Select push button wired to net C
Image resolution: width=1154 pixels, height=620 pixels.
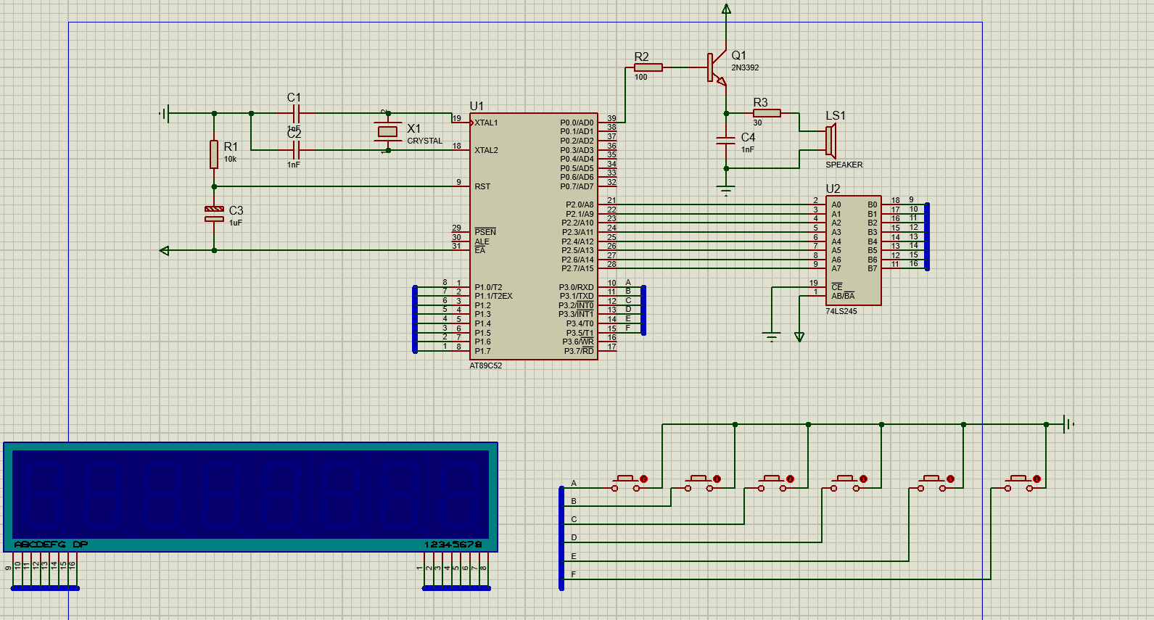[x=772, y=483]
